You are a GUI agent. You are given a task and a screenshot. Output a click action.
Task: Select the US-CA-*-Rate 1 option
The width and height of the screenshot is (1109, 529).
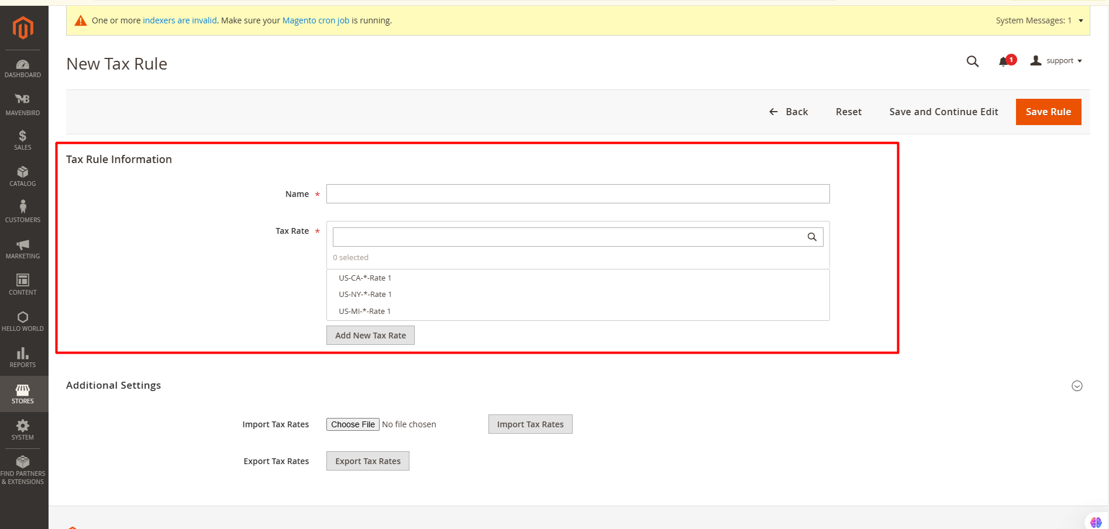click(x=578, y=278)
